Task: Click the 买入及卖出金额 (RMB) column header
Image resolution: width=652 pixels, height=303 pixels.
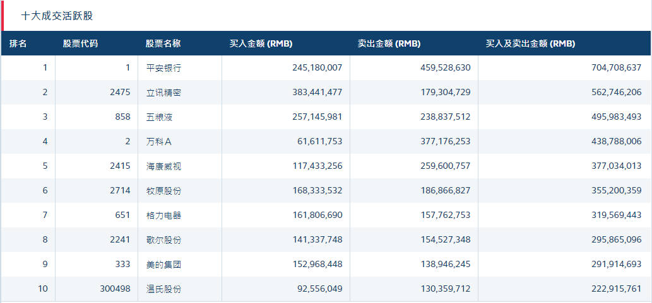Action: click(530, 43)
